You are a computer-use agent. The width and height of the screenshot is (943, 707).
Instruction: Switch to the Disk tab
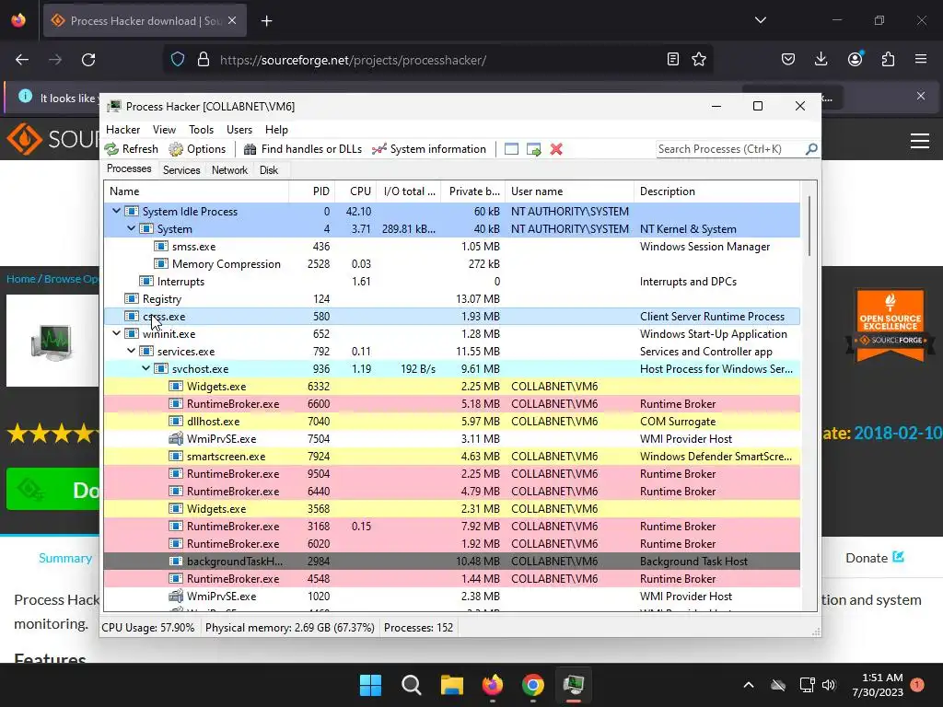point(269,170)
